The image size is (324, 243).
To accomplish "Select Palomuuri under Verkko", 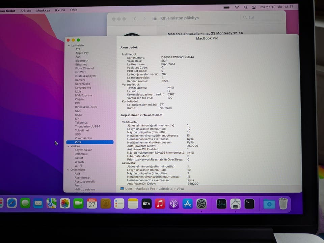I will click(x=81, y=154).
